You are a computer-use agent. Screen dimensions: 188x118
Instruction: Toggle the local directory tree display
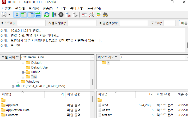click(x=24, y=15)
